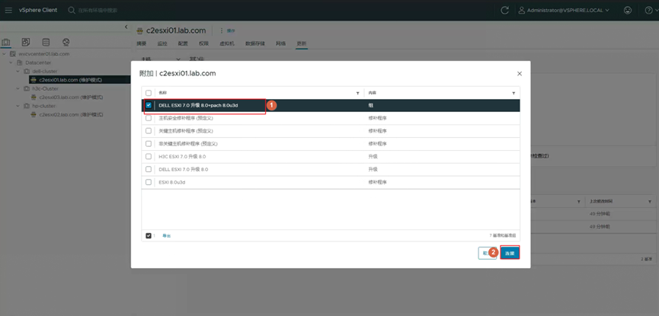
Task: Select c2esxi01.lab.com host in tree
Action: point(71,80)
